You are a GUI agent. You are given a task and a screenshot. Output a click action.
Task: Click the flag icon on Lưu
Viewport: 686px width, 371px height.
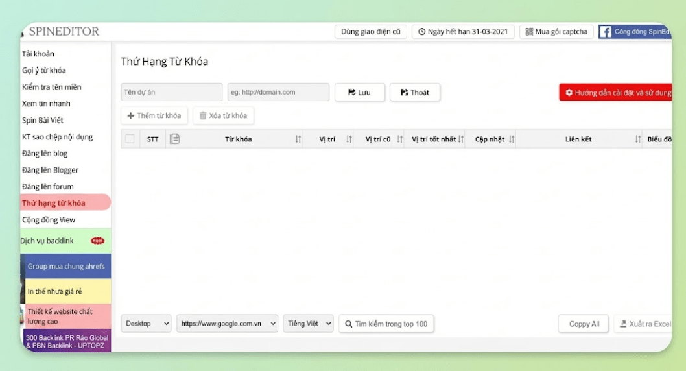point(351,92)
